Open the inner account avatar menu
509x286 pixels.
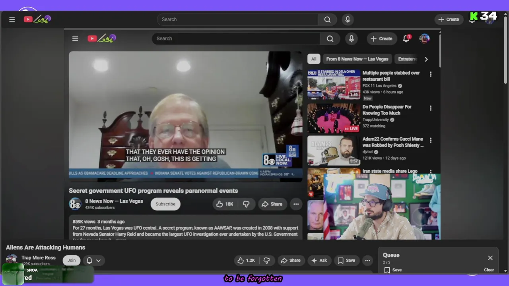(x=424, y=39)
